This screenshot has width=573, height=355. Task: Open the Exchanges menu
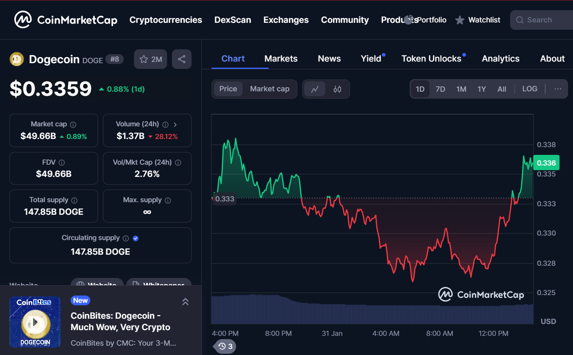[x=286, y=20]
